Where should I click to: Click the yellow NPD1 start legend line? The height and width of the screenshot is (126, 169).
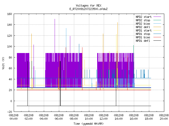(157, 30)
